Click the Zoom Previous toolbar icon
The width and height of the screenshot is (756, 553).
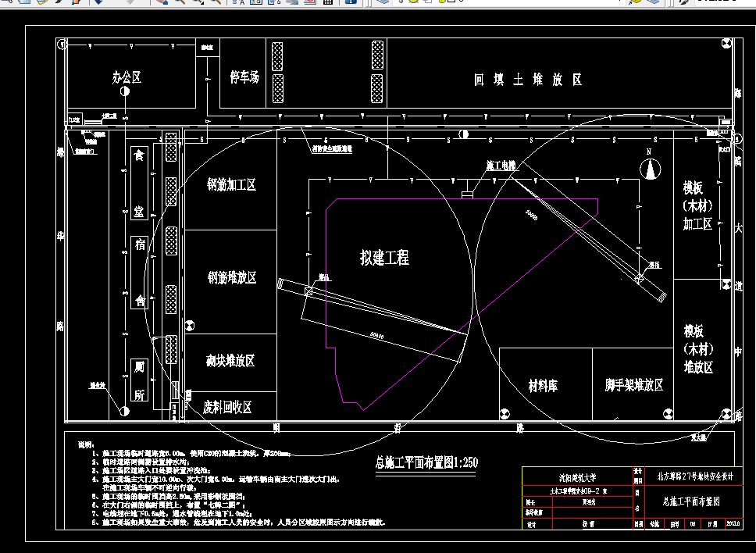pos(217,4)
